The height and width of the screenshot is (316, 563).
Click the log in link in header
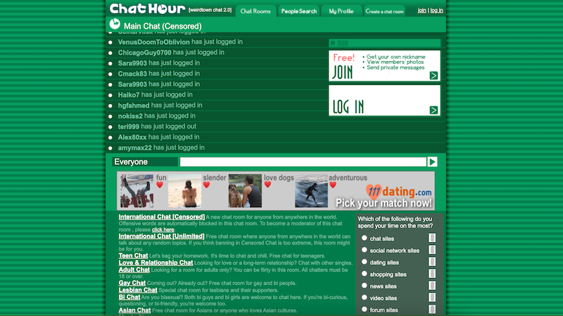coord(436,11)
